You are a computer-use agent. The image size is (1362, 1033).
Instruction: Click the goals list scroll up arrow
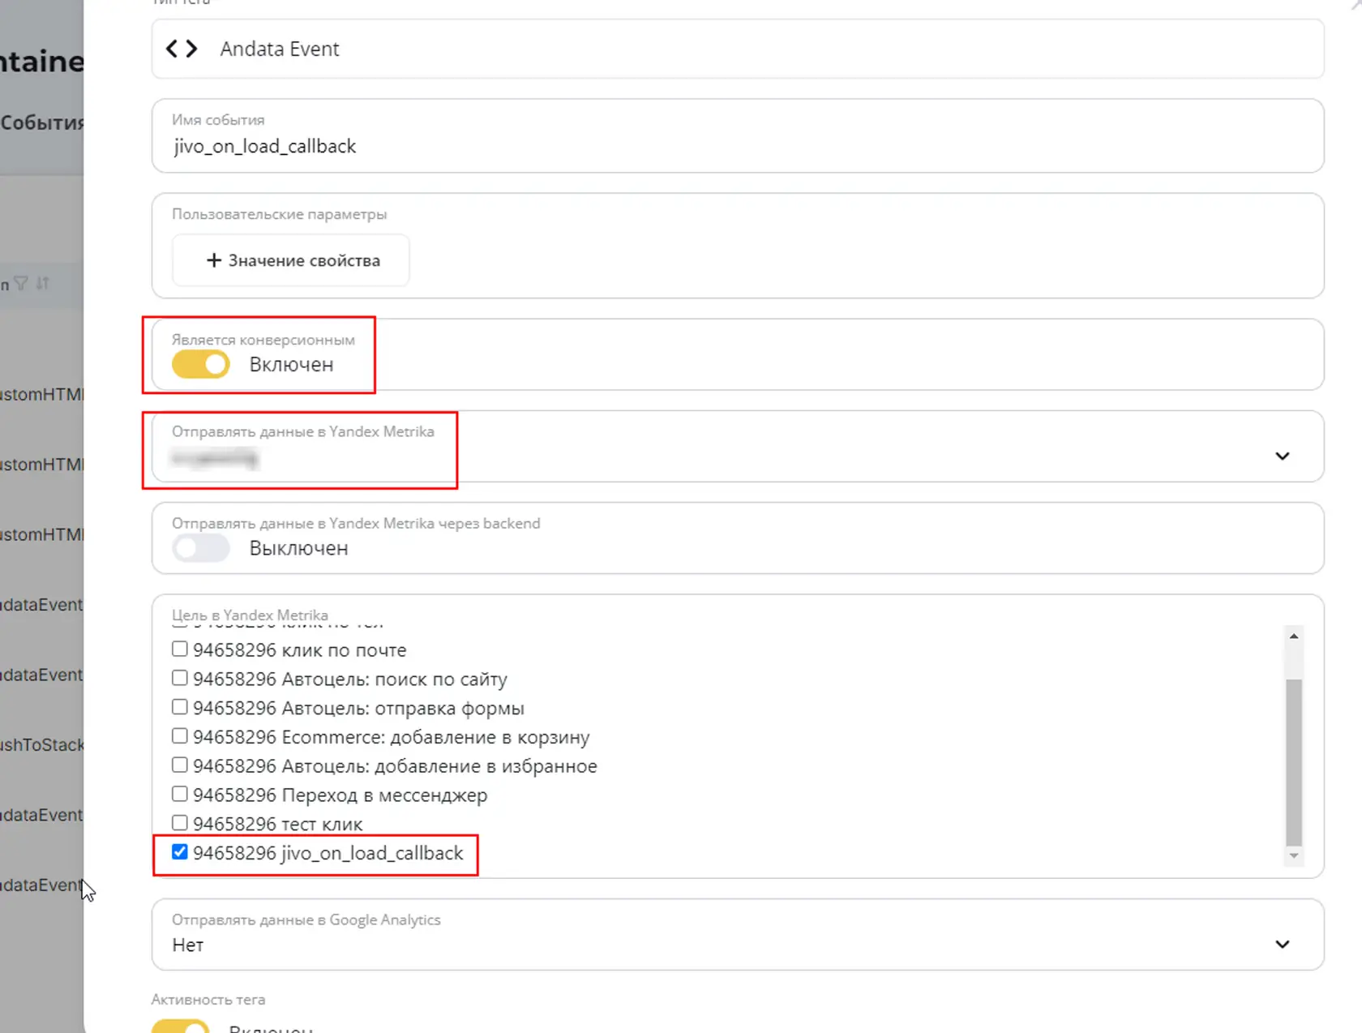click(1294, 637)
